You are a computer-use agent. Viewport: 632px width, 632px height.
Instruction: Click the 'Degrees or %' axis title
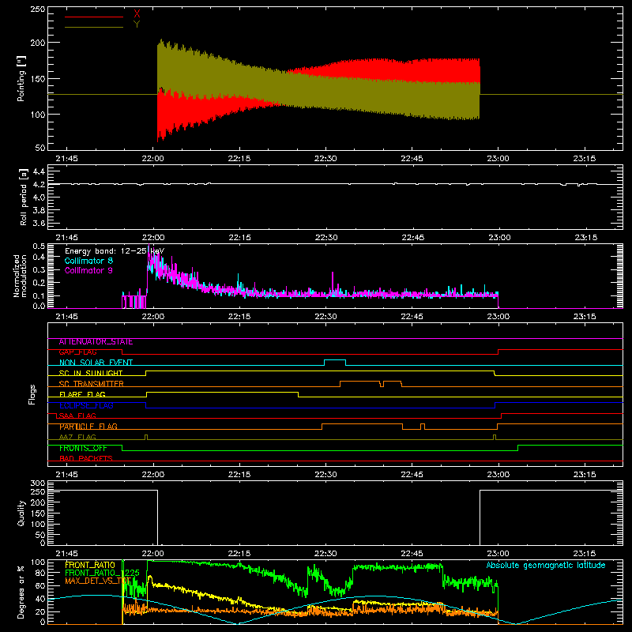(x=21, y=592)
